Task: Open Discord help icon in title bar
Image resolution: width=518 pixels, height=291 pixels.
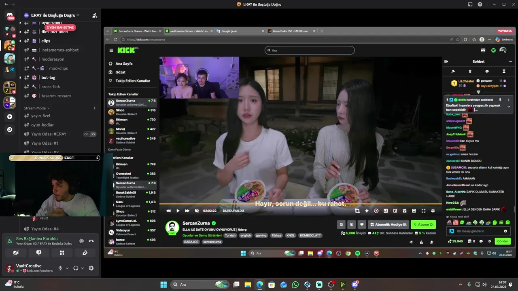Action: [x=480, y=4]
